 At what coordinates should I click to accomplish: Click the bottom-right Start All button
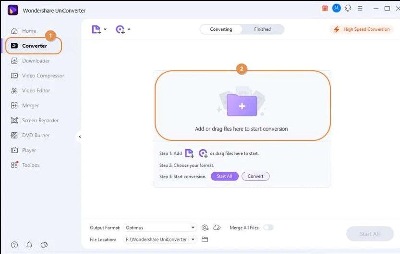[370, 234]
